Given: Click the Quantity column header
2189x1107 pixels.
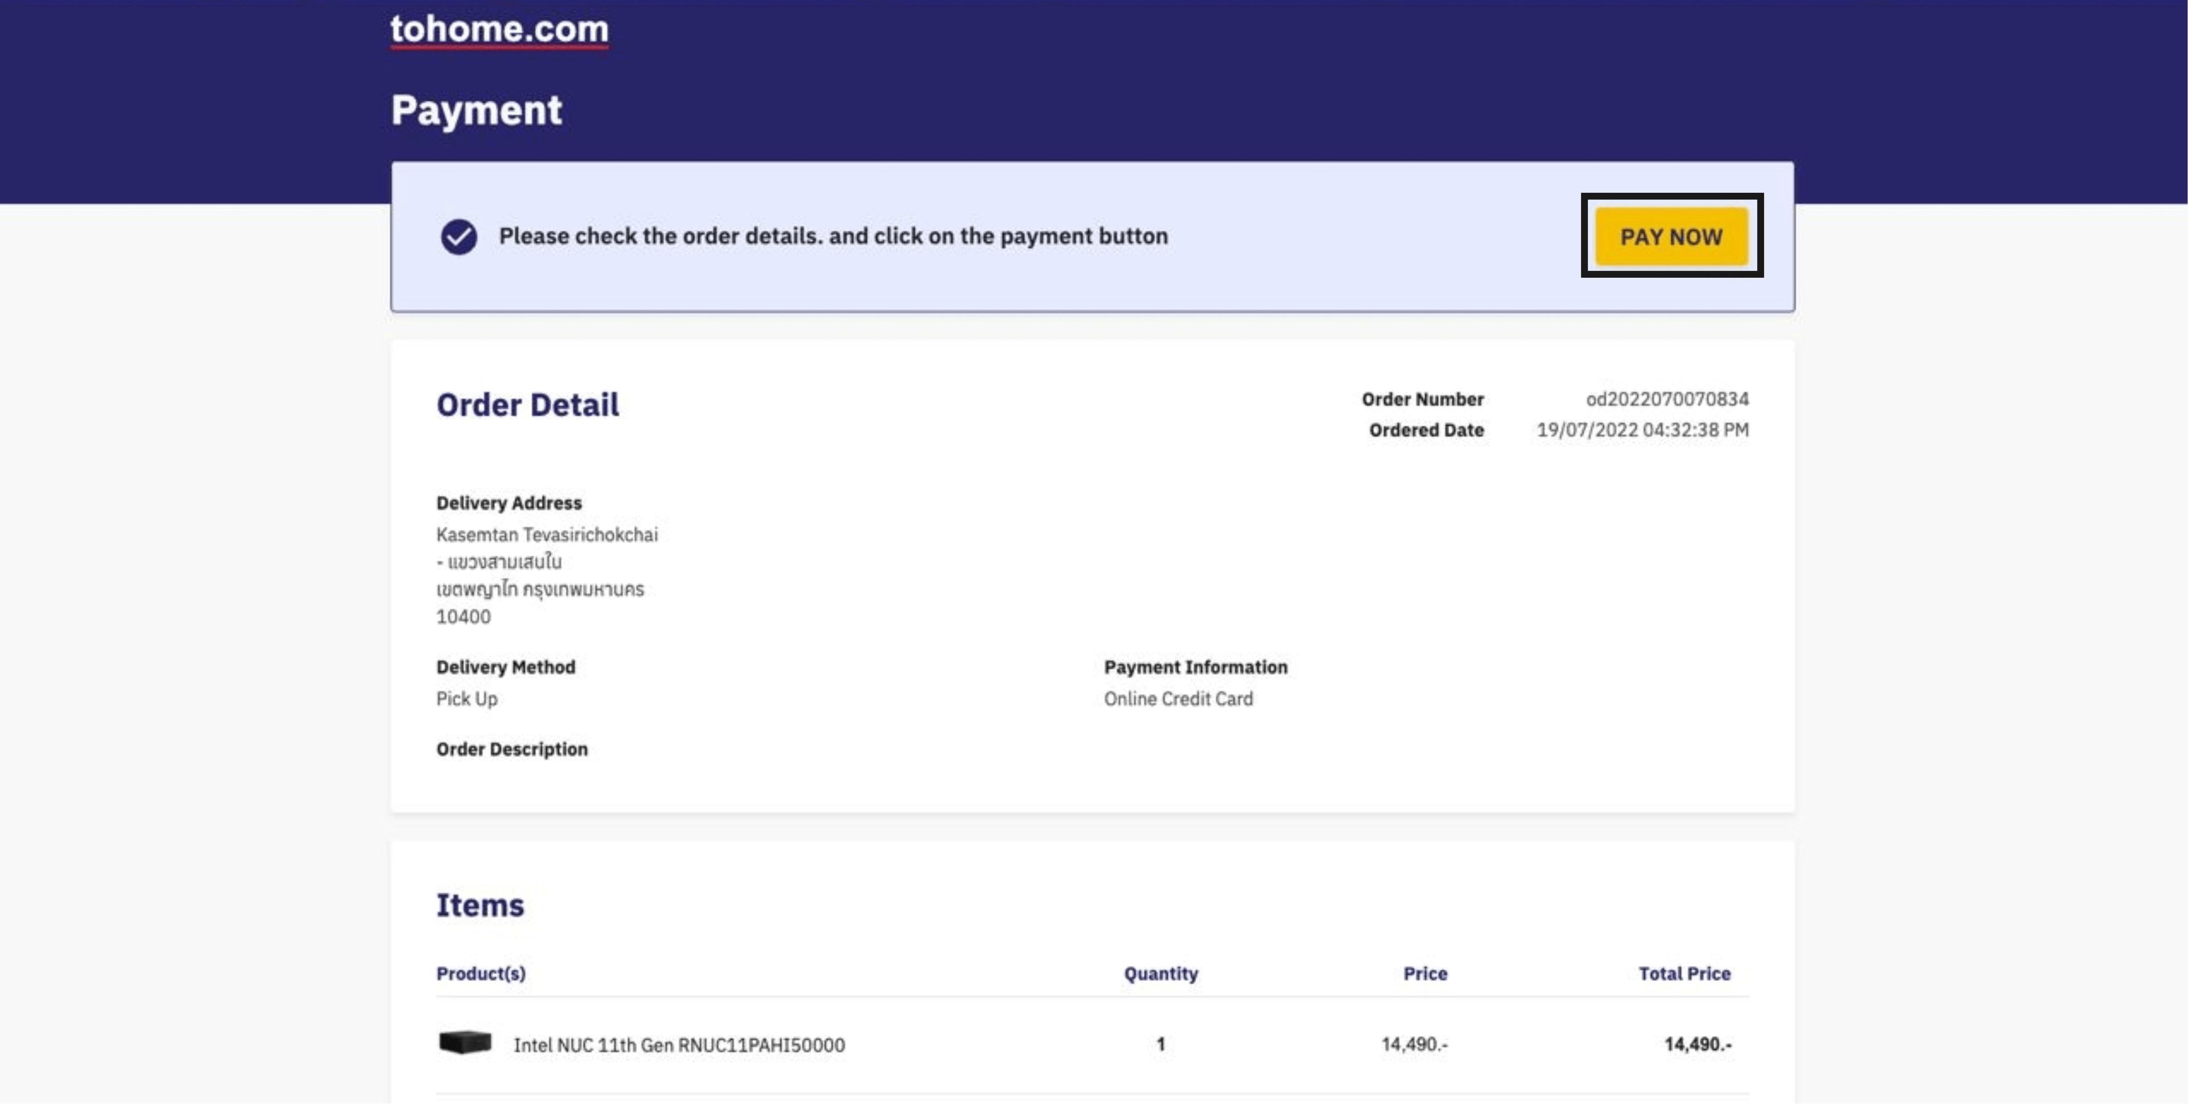Looking at the screenshot, I should (1160, 974).
